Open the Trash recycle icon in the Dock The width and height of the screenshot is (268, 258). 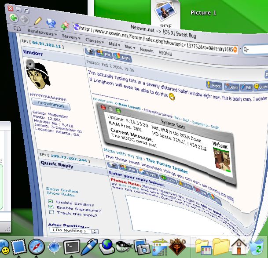click(257, 247)
